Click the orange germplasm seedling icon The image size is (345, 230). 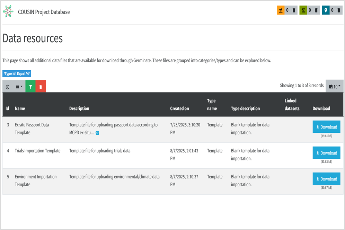281,10
